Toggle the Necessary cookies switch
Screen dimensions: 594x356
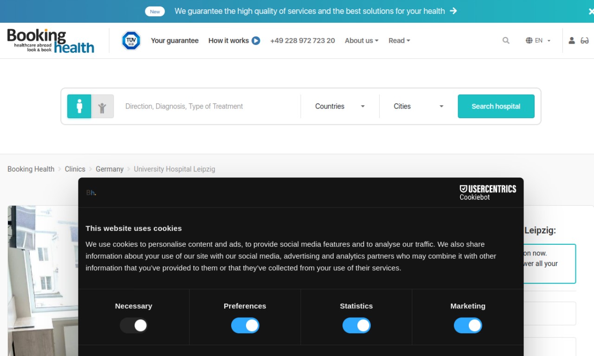pos(134,325)
